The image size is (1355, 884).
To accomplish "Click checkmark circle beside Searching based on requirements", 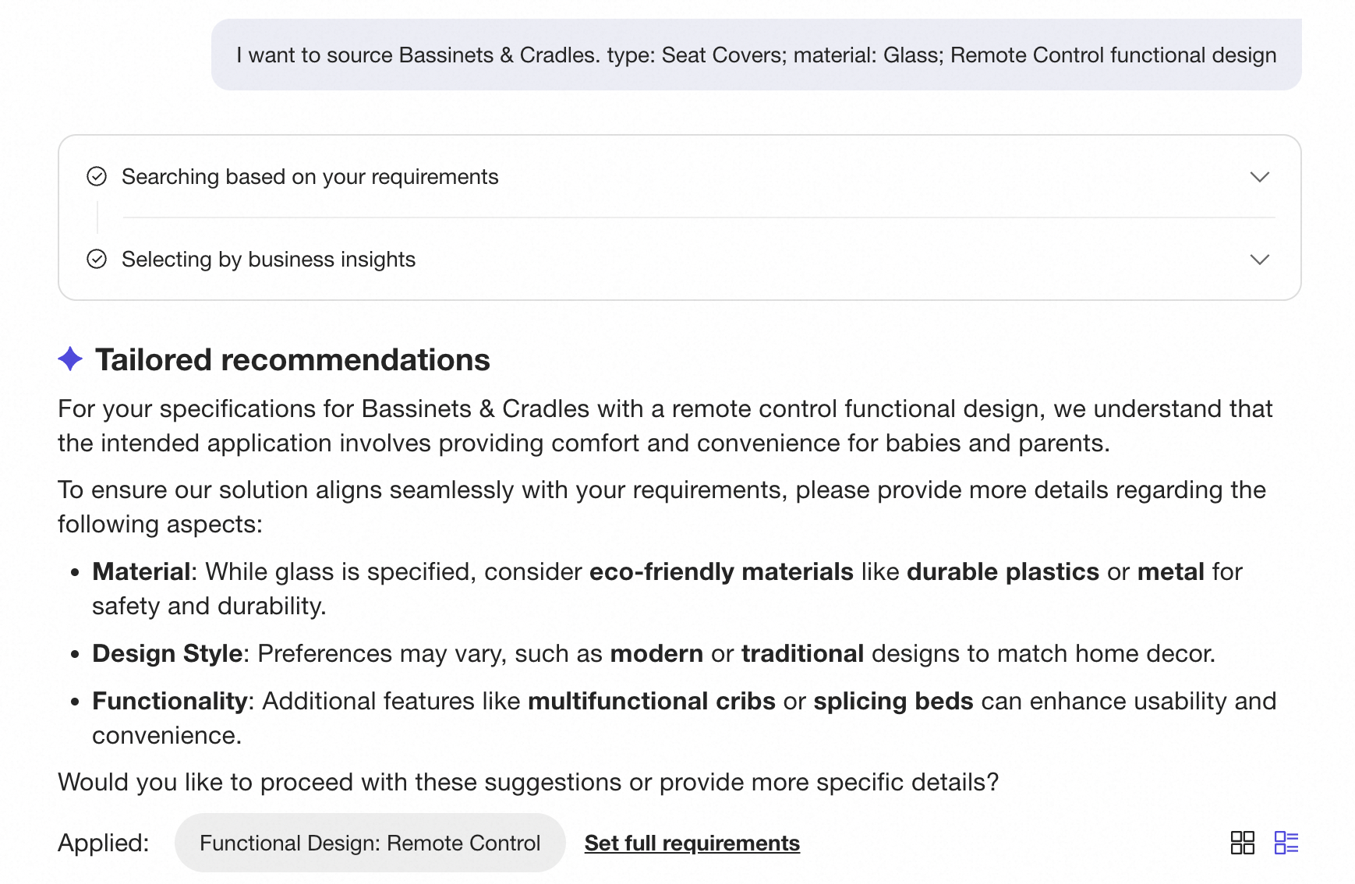I will pyautogui.click(x=97, y=177).
